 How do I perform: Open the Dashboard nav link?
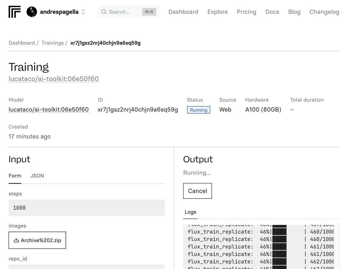(183, 12)
